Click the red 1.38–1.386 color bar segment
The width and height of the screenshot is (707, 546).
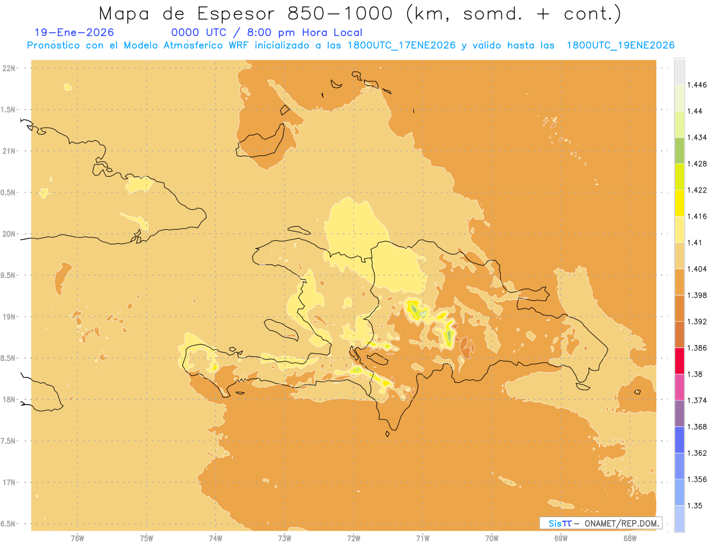[679, 361]
